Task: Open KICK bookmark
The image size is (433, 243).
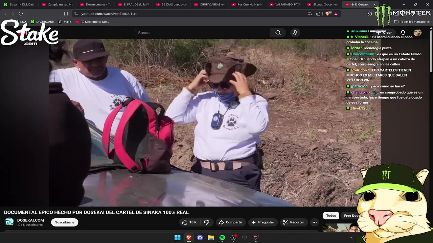Action: pyautogui.click(x=21, y=22)
